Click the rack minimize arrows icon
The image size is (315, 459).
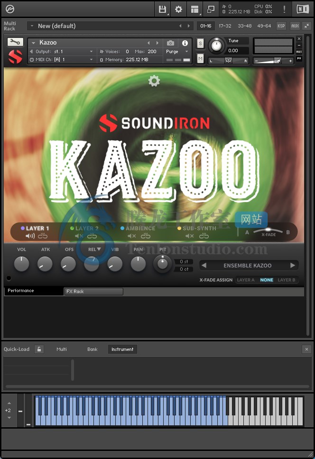point(306,26)
